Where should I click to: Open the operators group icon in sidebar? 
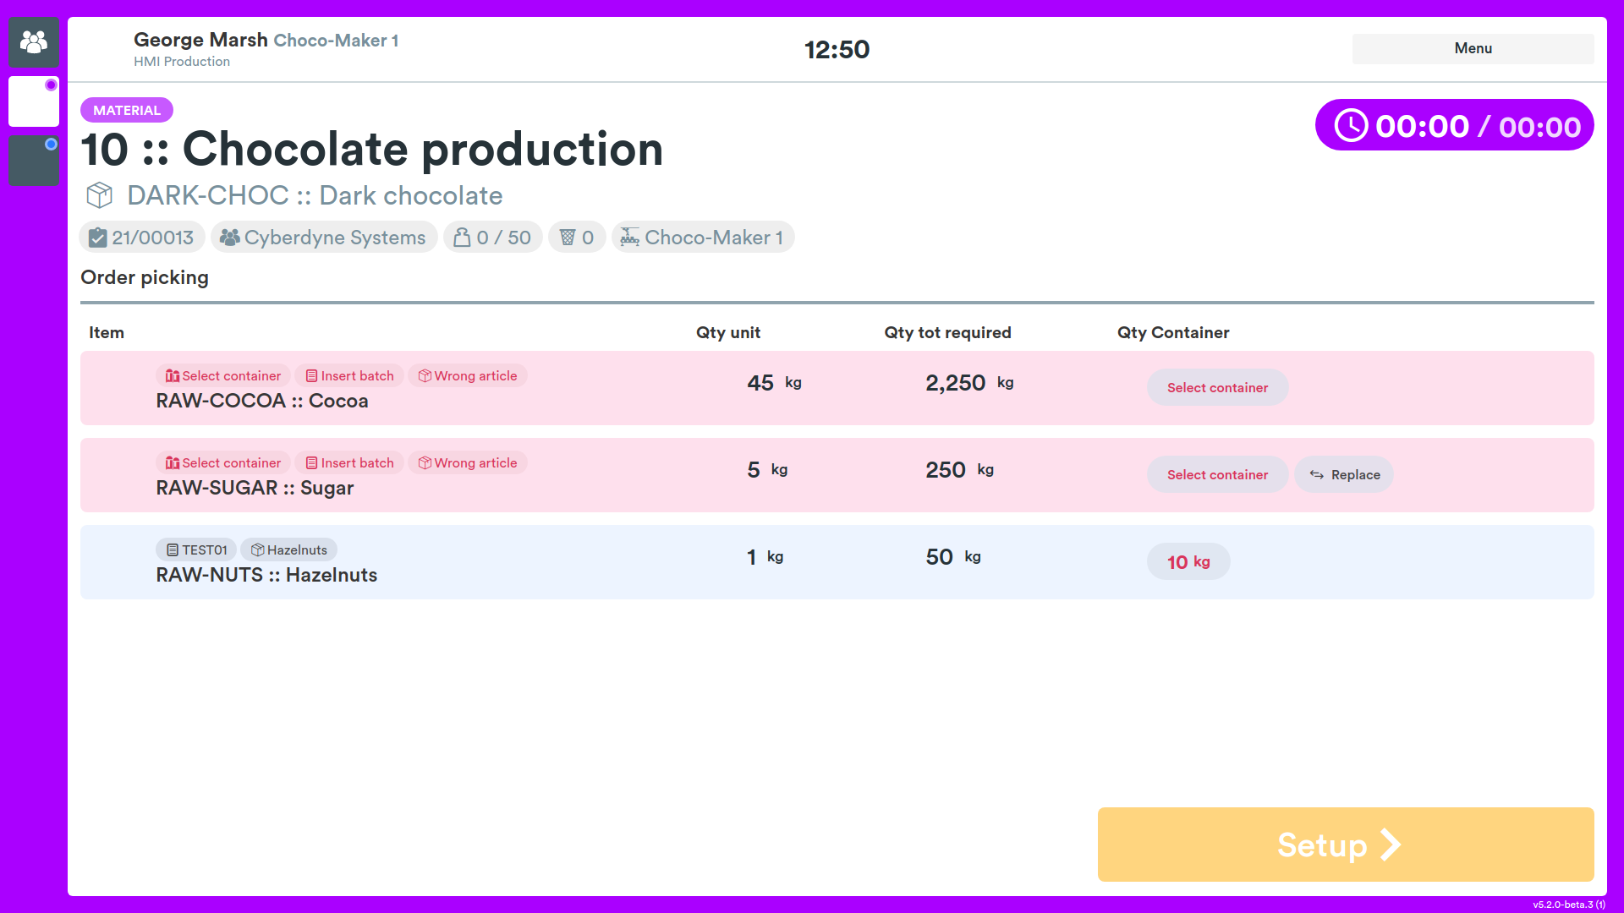tap(34, 41)
